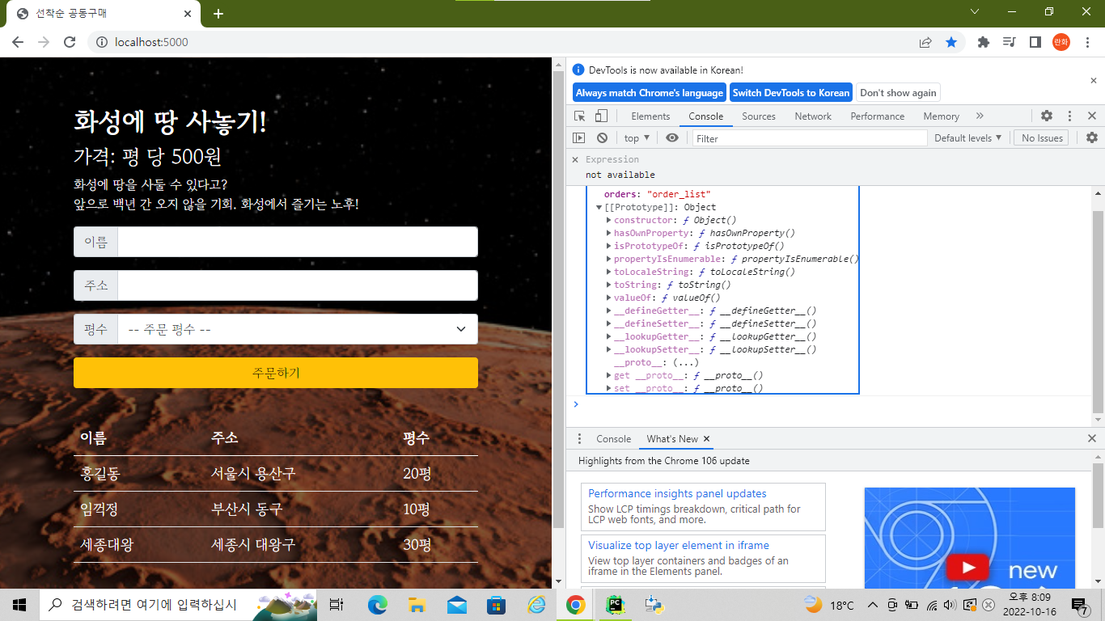Viewport: 1105px width, 621px height.
Task: Open a new browser tab
Action: (218, 14)
